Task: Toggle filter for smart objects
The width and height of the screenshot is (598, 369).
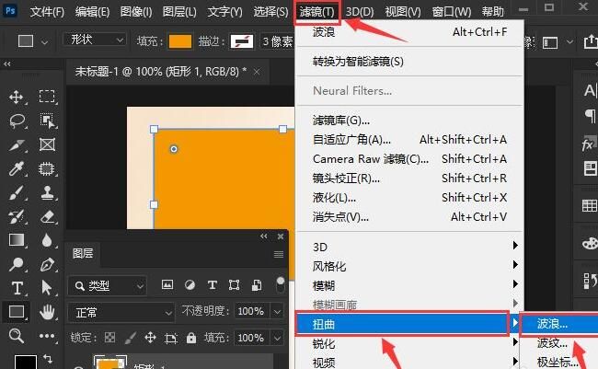Action: pyautogui.click(x=257, y=284)
